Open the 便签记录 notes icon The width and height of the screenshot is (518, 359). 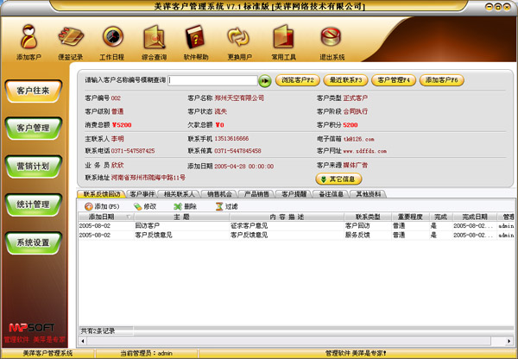pos(71,38)
